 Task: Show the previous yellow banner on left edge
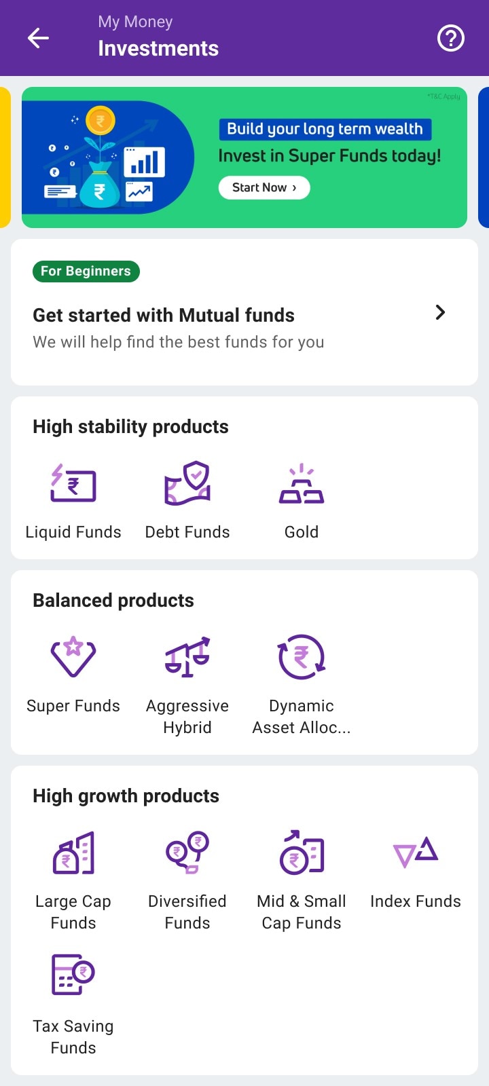[x=5, y=157]
